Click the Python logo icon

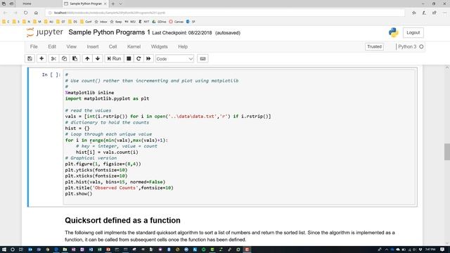tap(394, 32)
